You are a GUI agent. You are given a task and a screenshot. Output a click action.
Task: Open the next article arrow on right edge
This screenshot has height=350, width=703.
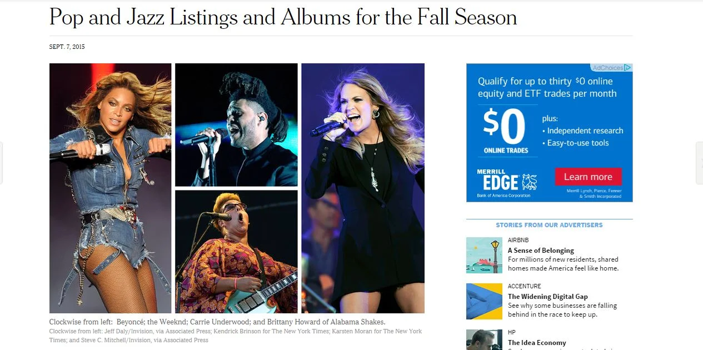699,163
